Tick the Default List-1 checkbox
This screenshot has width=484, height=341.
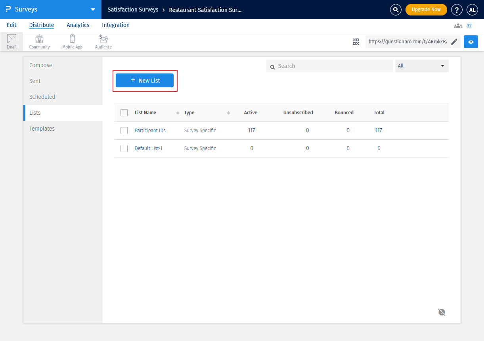tap(124, 148)
